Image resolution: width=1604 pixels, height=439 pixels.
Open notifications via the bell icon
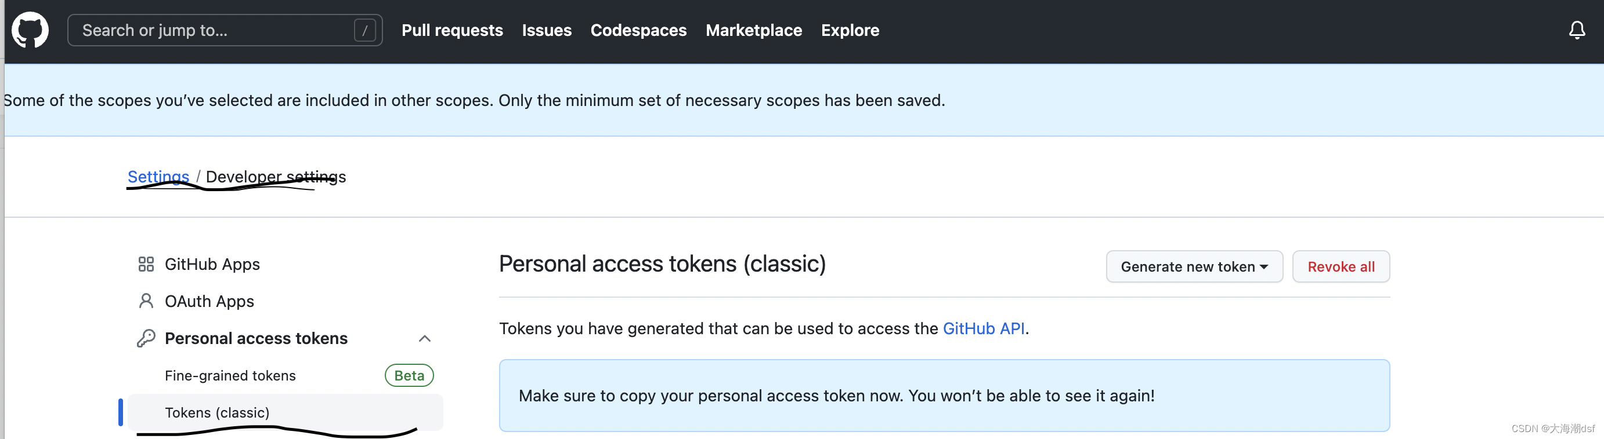[1576, 30]
